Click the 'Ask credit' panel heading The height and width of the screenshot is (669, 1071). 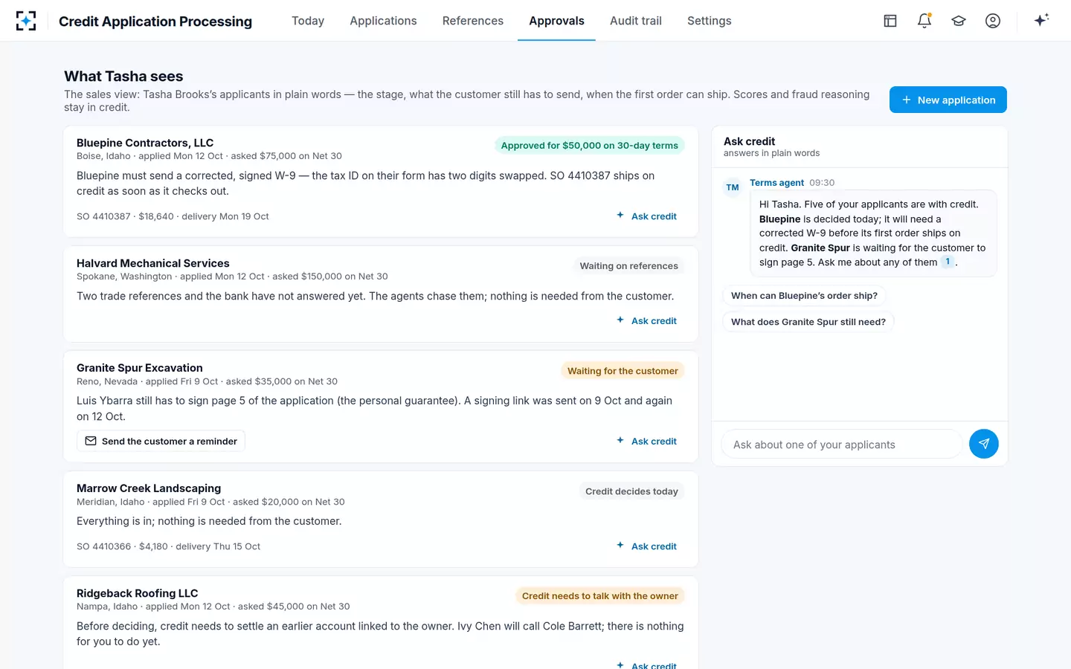tap(749, 141)
